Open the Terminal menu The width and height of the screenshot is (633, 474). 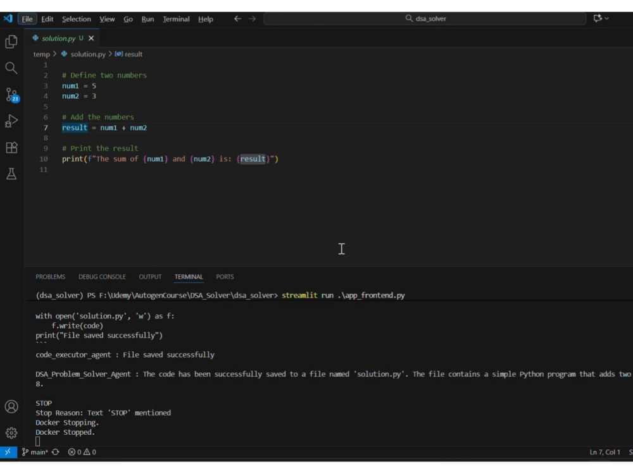176,19
